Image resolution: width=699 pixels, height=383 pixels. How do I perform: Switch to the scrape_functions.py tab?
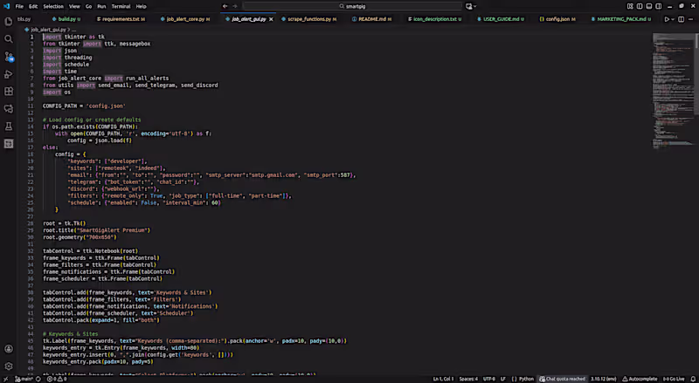[x=308, y=19]
